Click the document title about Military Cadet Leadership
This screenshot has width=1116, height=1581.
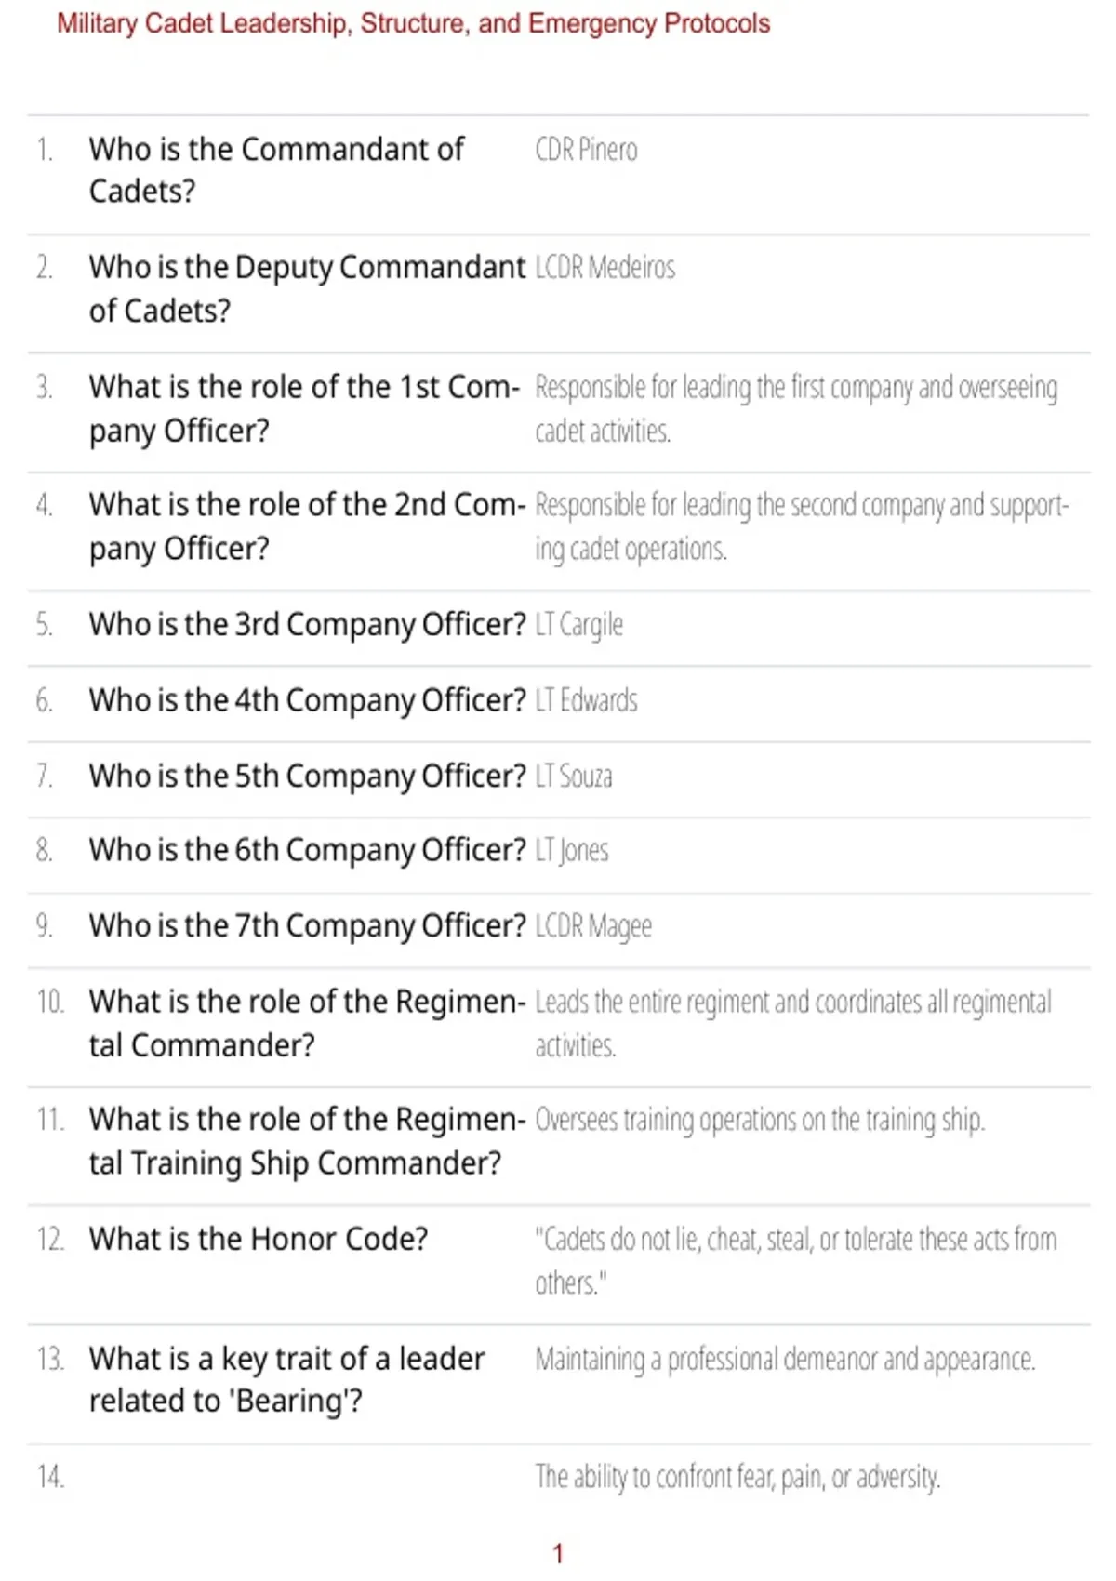tap(413, 23)
